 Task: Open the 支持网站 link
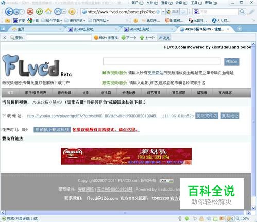(156, 73)
